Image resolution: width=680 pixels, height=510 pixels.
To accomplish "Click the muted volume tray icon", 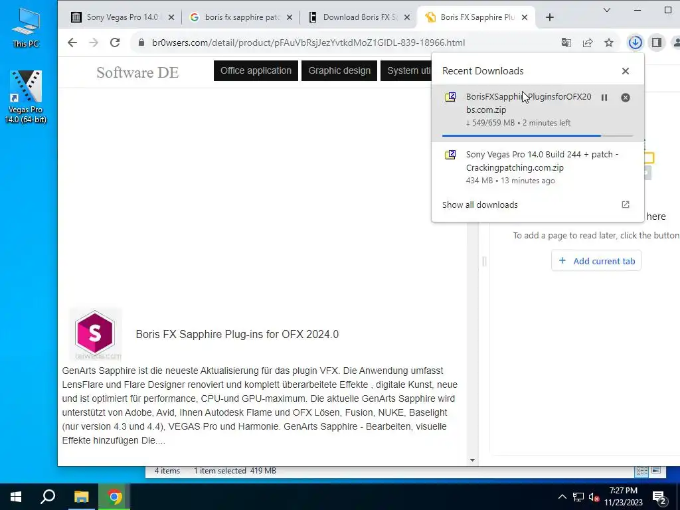I will point(594,497).
